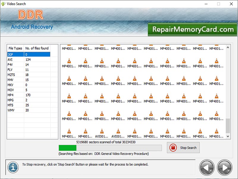Click the Android app icon in title bar
238x179 pixels.
tap(3, 4)
